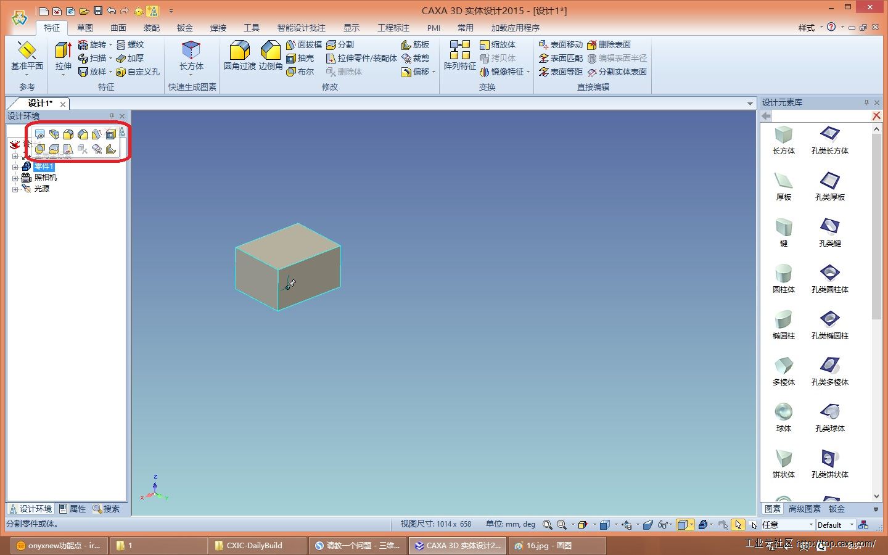Click the shell icon in the floating mini toolbar
Screen dimensions: 888x555
click(110, 134)
